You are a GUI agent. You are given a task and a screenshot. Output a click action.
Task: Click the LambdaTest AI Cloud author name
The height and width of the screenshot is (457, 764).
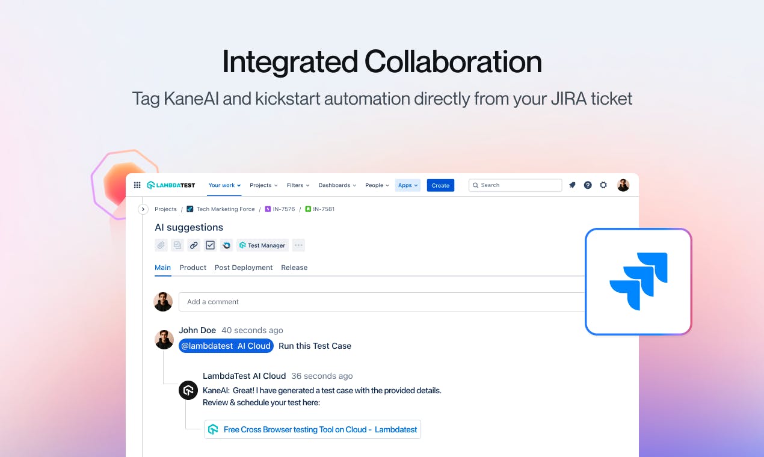(x=244, y=376)
